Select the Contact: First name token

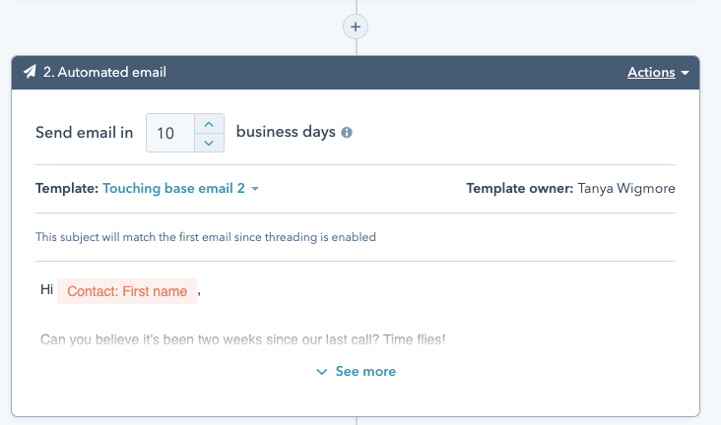click(x=127, y=291)
